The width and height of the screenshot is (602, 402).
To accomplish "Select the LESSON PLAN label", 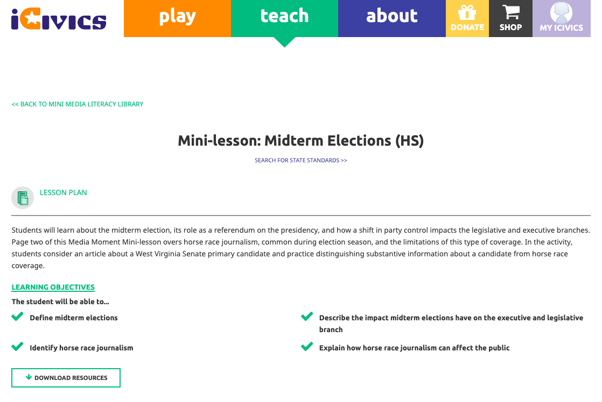I will [63, 192].
